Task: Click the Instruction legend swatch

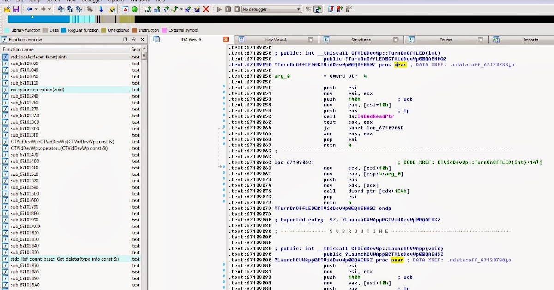Action: pos(134,30)
